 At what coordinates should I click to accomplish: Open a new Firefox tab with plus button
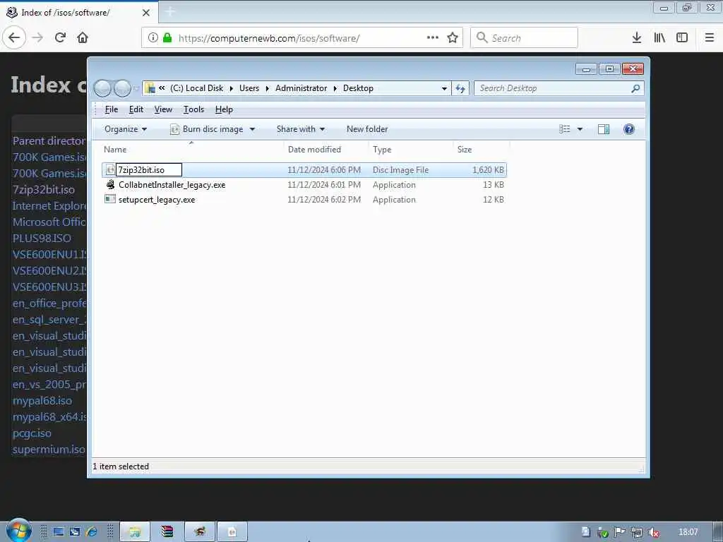169,11
